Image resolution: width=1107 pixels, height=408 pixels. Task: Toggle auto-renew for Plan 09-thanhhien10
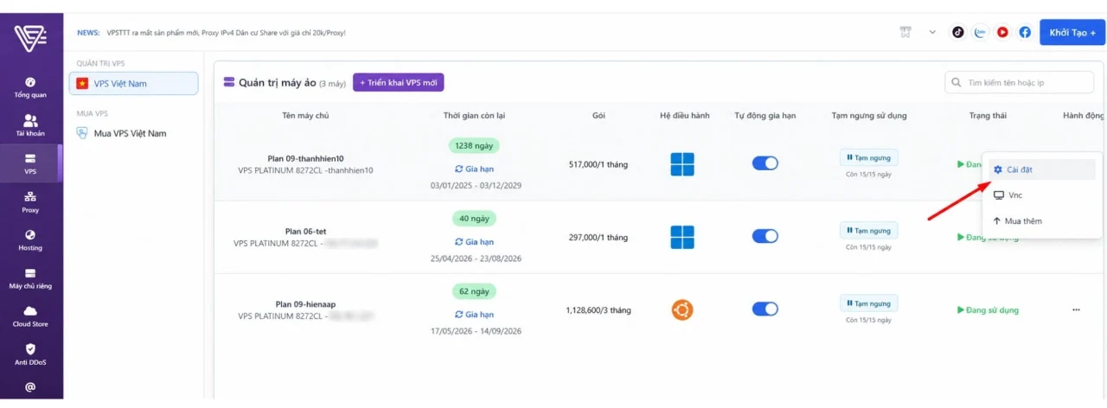(765, 163)
